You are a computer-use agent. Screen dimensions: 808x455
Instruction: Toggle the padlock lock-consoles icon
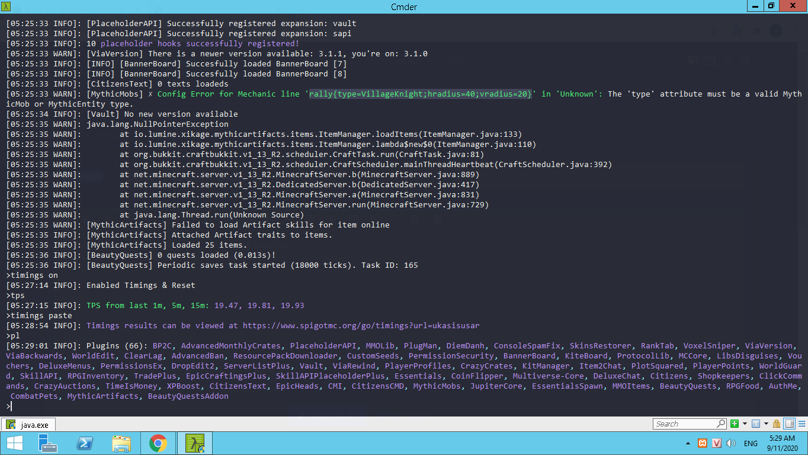[x=776, y=424]
